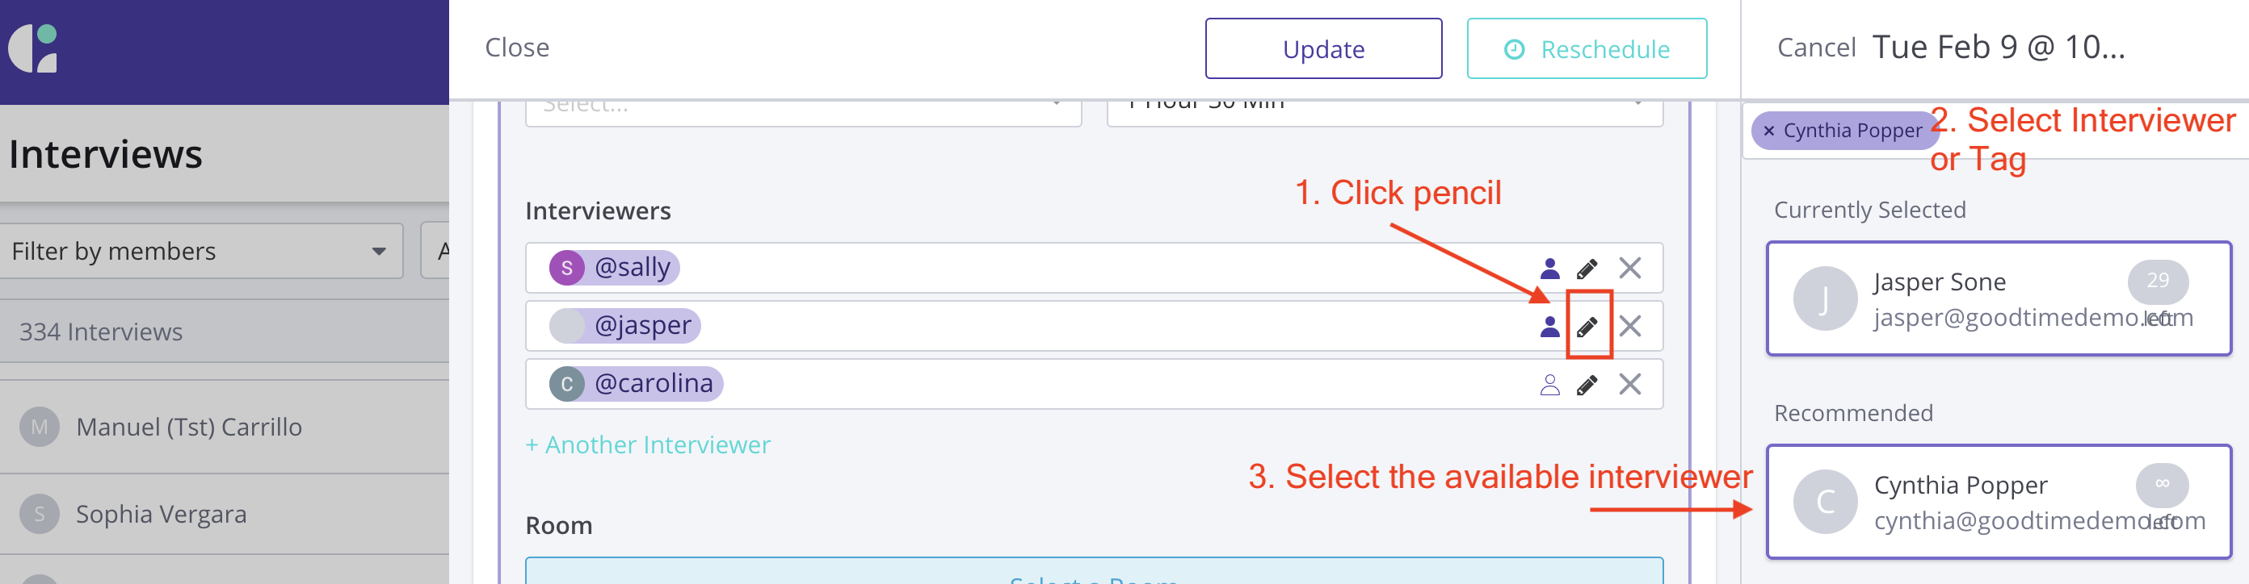Image resolution: width=2249 pixels, height=584 pixels.
Task: Remove the @jasper interviewer row
Action: coord(1629,326)
